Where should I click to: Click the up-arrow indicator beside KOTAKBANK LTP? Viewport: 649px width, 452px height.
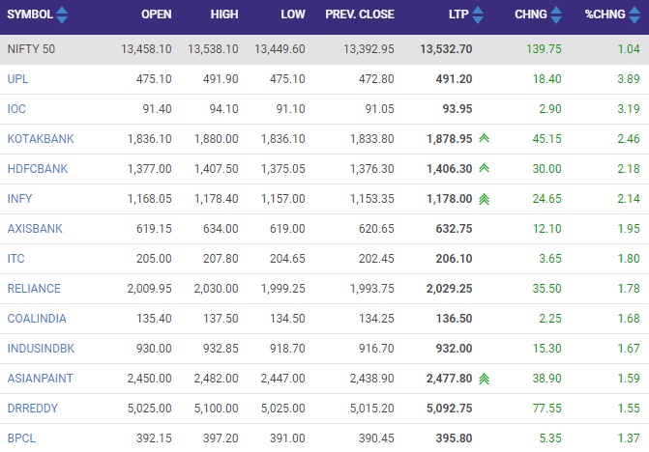(x=484, y=138)
